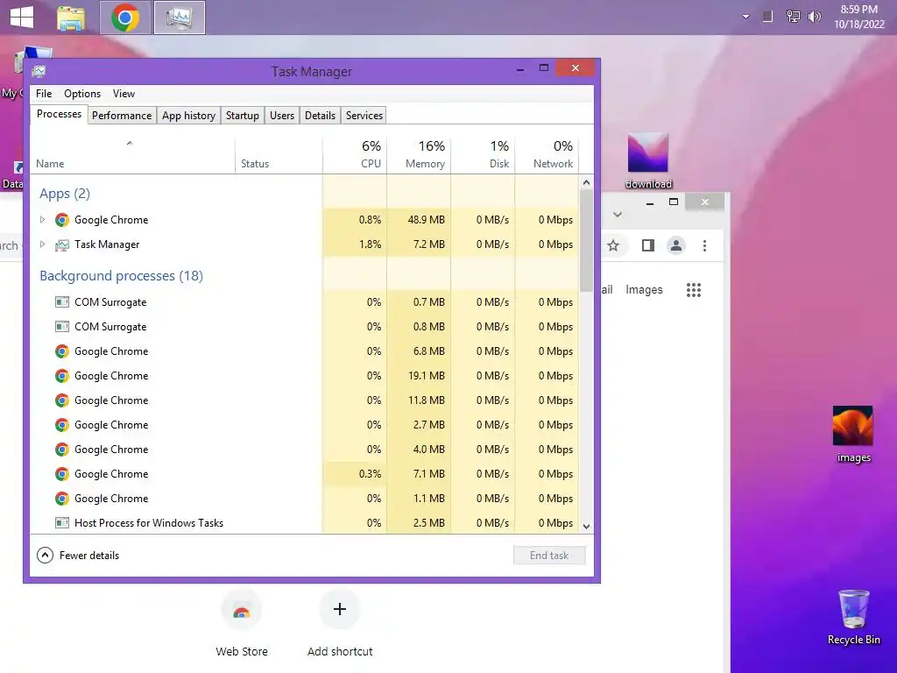The image size is (897, 673).
Task: Switch to the Details tab
Action: 320,116
